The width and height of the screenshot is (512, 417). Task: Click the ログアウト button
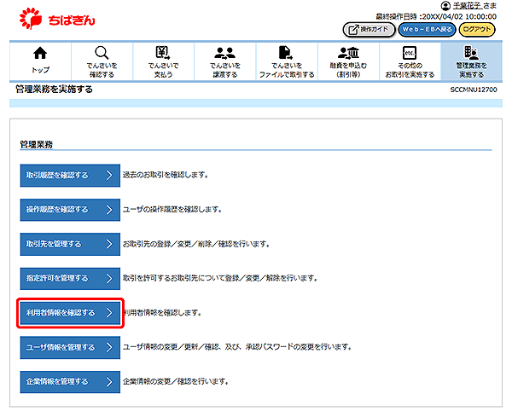click(477, 30)
